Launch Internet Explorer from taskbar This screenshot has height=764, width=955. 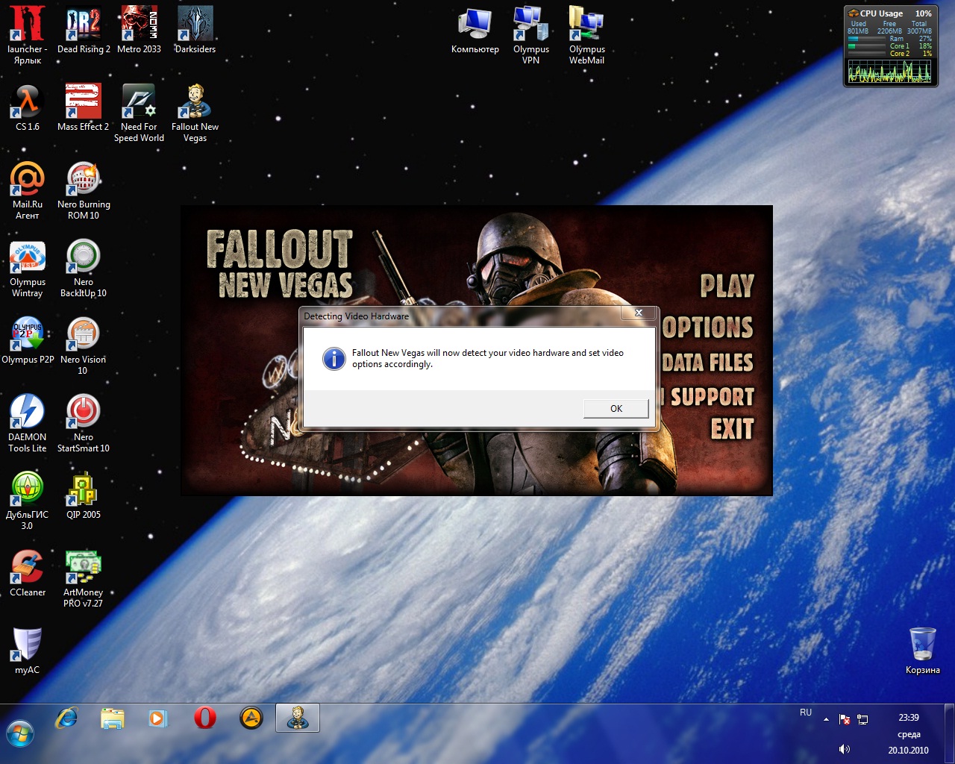[66, 718]
